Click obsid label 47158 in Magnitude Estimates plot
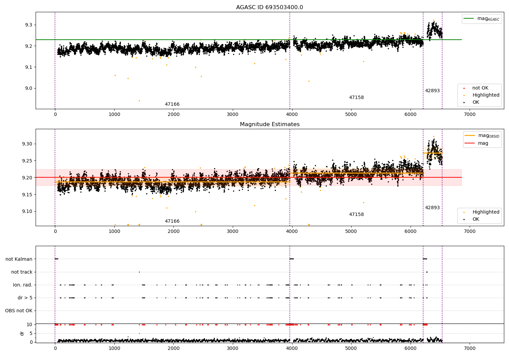This screenshot has width=509, height=356. point(356,214)
